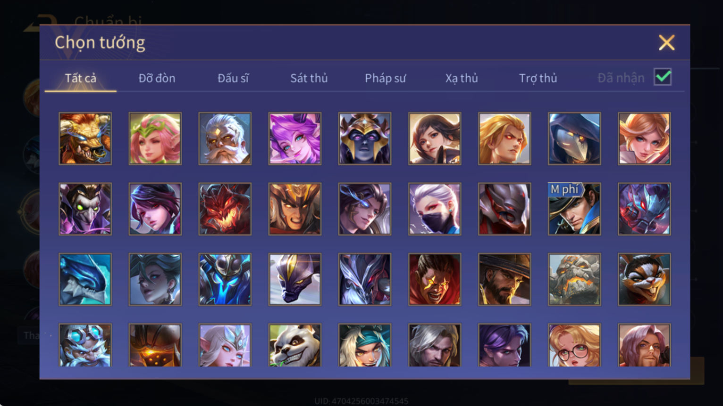Image resolution: width=723 pixels, height=406 pixels.
Task: Open the Sát thủ tab
Action: 309,78
